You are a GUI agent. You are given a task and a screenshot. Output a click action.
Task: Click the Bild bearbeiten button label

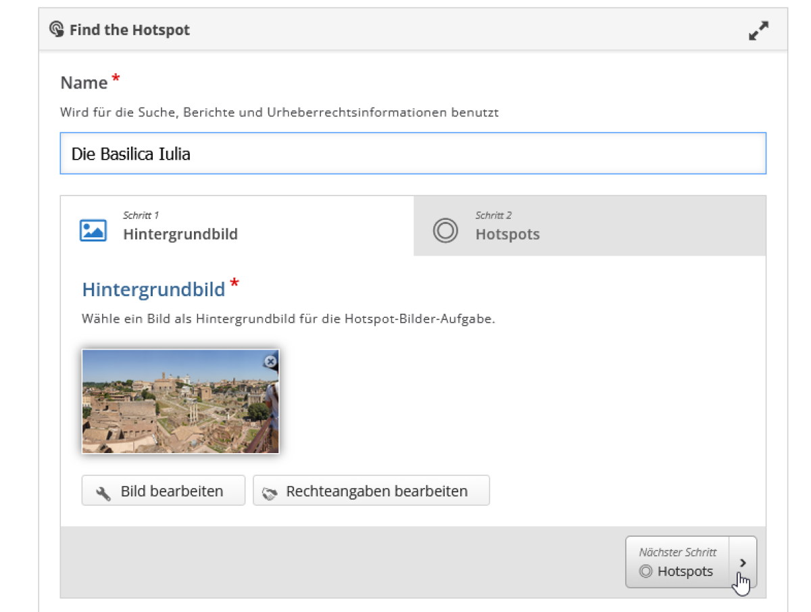[172, 491]
